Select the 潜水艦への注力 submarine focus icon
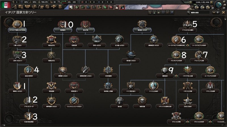Image resolution: width=227 pixels, height=127 pixels. point(131,55)
